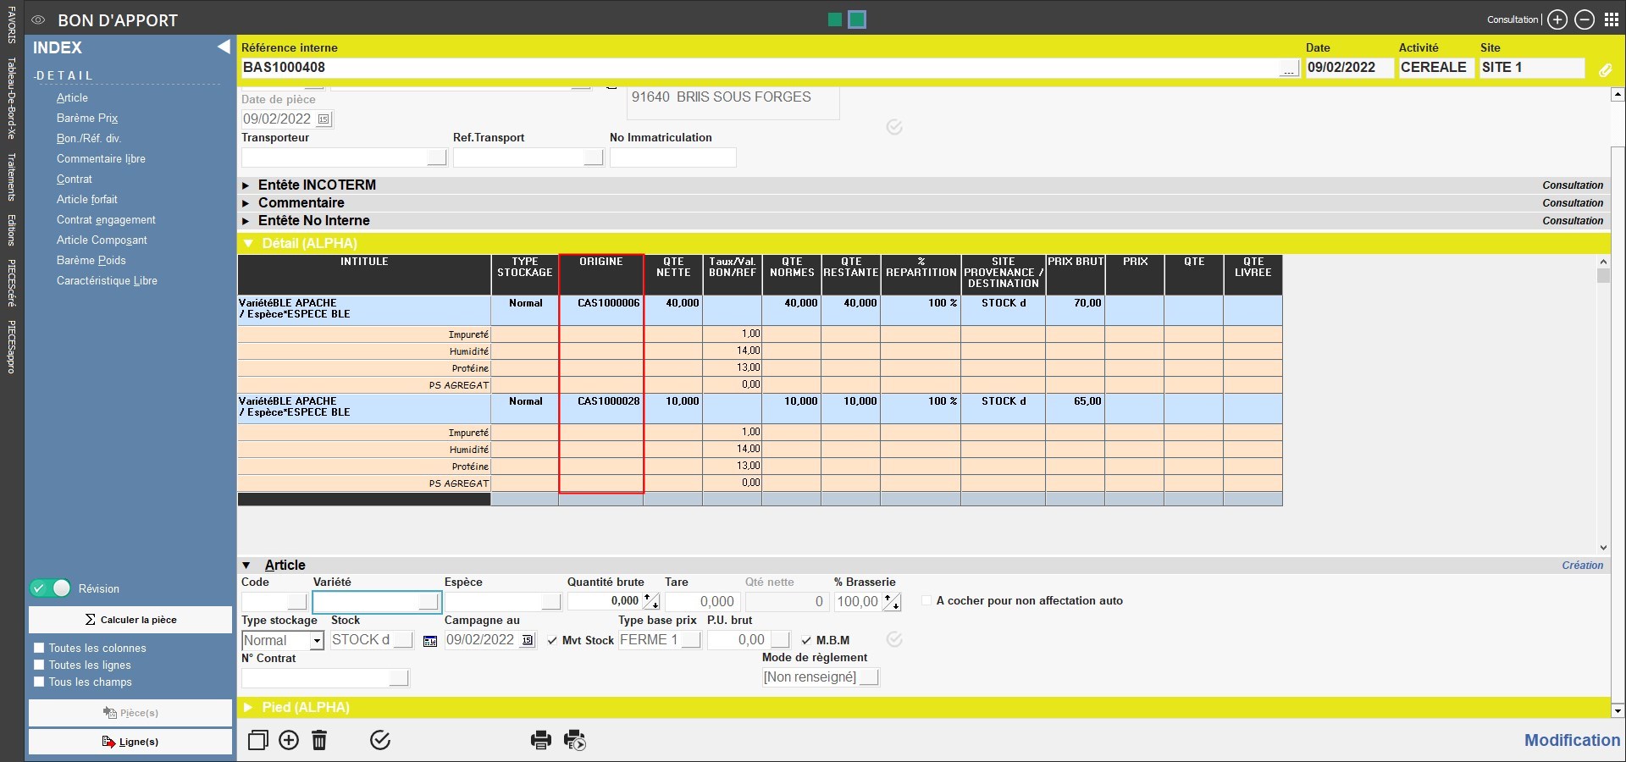This screenshot has height=762, width=1626.
Task: Select Contrat engagement in the index
Action: [x=106, y=220]
